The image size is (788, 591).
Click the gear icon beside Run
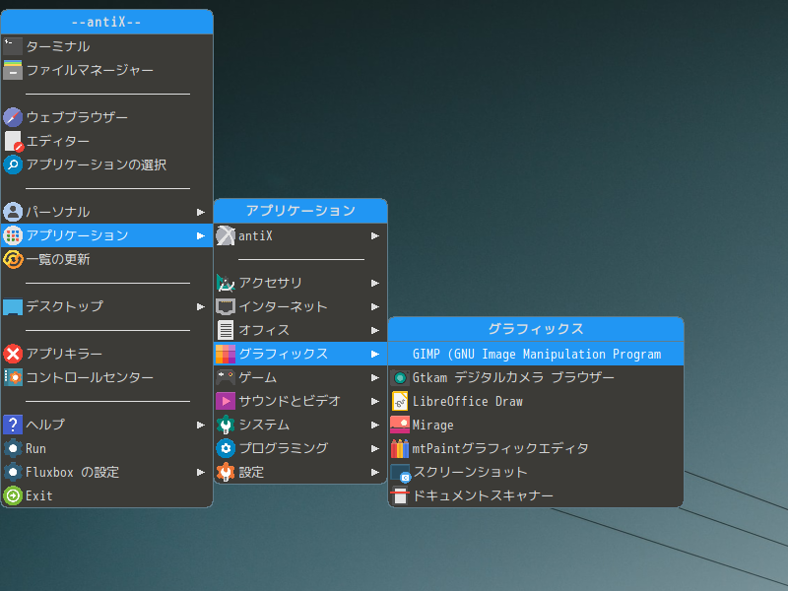click(x=13, y=448)
